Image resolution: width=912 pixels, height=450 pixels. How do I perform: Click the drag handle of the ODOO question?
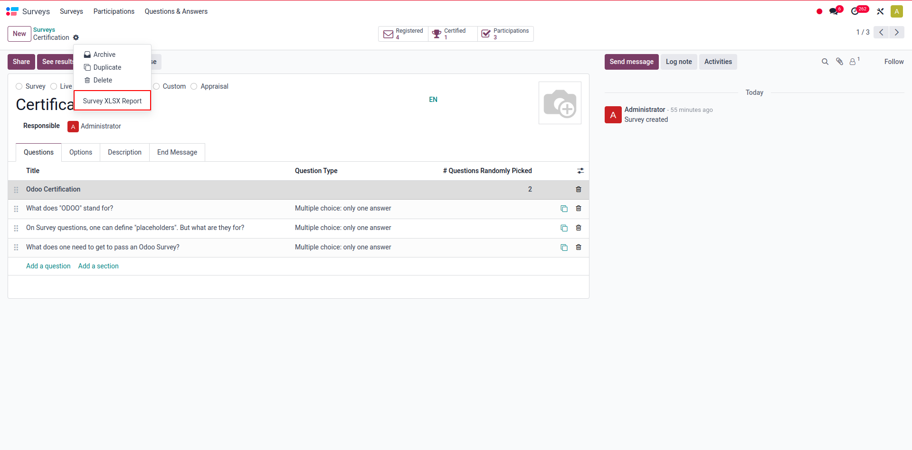16,209
